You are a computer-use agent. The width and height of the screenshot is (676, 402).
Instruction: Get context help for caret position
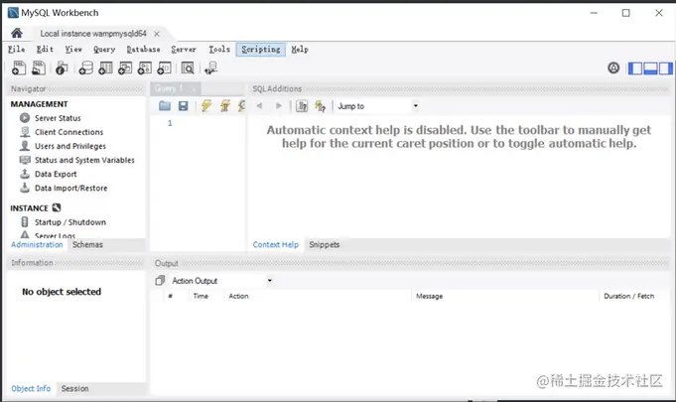pos(302,105)
